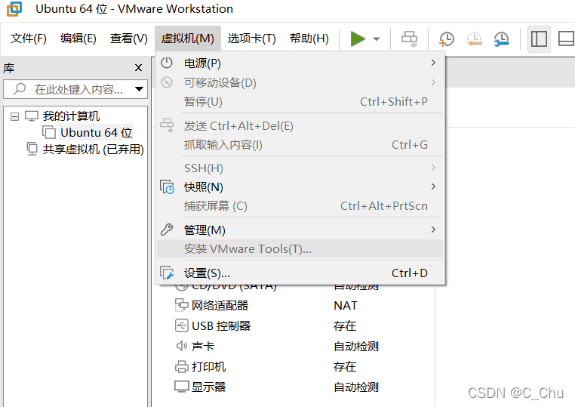
Task: Click 存在 value next to 打印机
Action: point(345,367)
